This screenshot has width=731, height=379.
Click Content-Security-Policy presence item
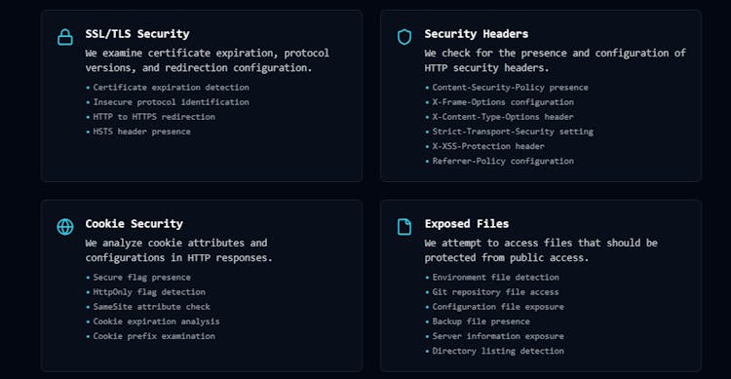pyautogui.click(x=510, y=87)
